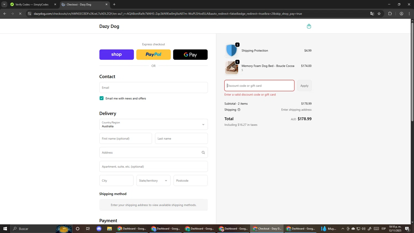Image resolution: width=414 pixels, height=233 pixels.
Task: Focus the Email input field
Action: (x=153, y=88)
